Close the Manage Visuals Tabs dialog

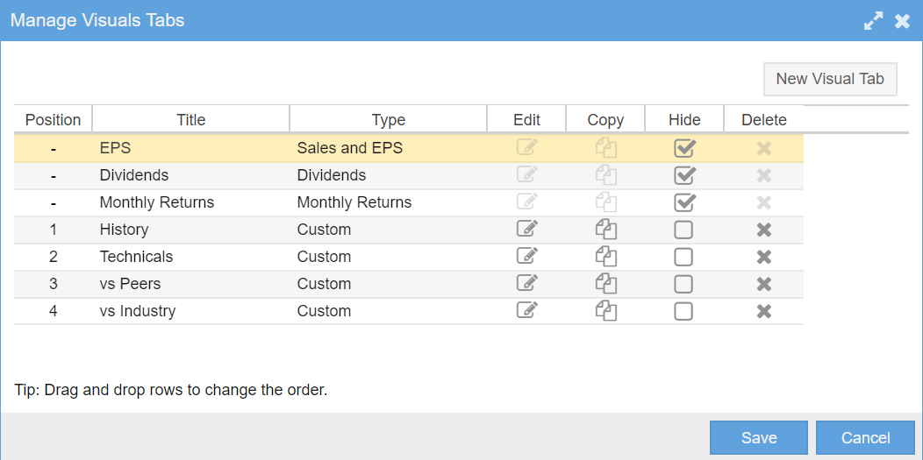[x=903, y=21]
